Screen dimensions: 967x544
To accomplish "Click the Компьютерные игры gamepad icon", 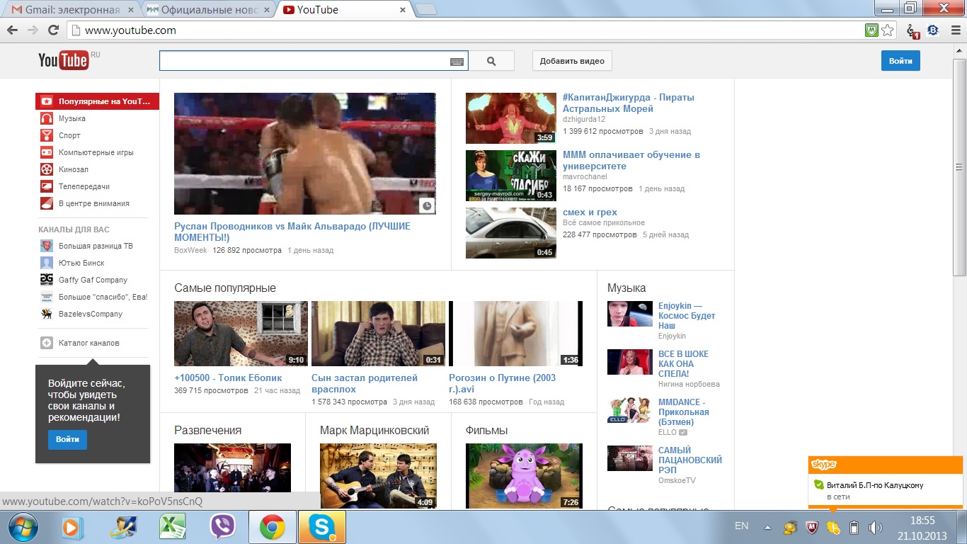I will [46, 152].
